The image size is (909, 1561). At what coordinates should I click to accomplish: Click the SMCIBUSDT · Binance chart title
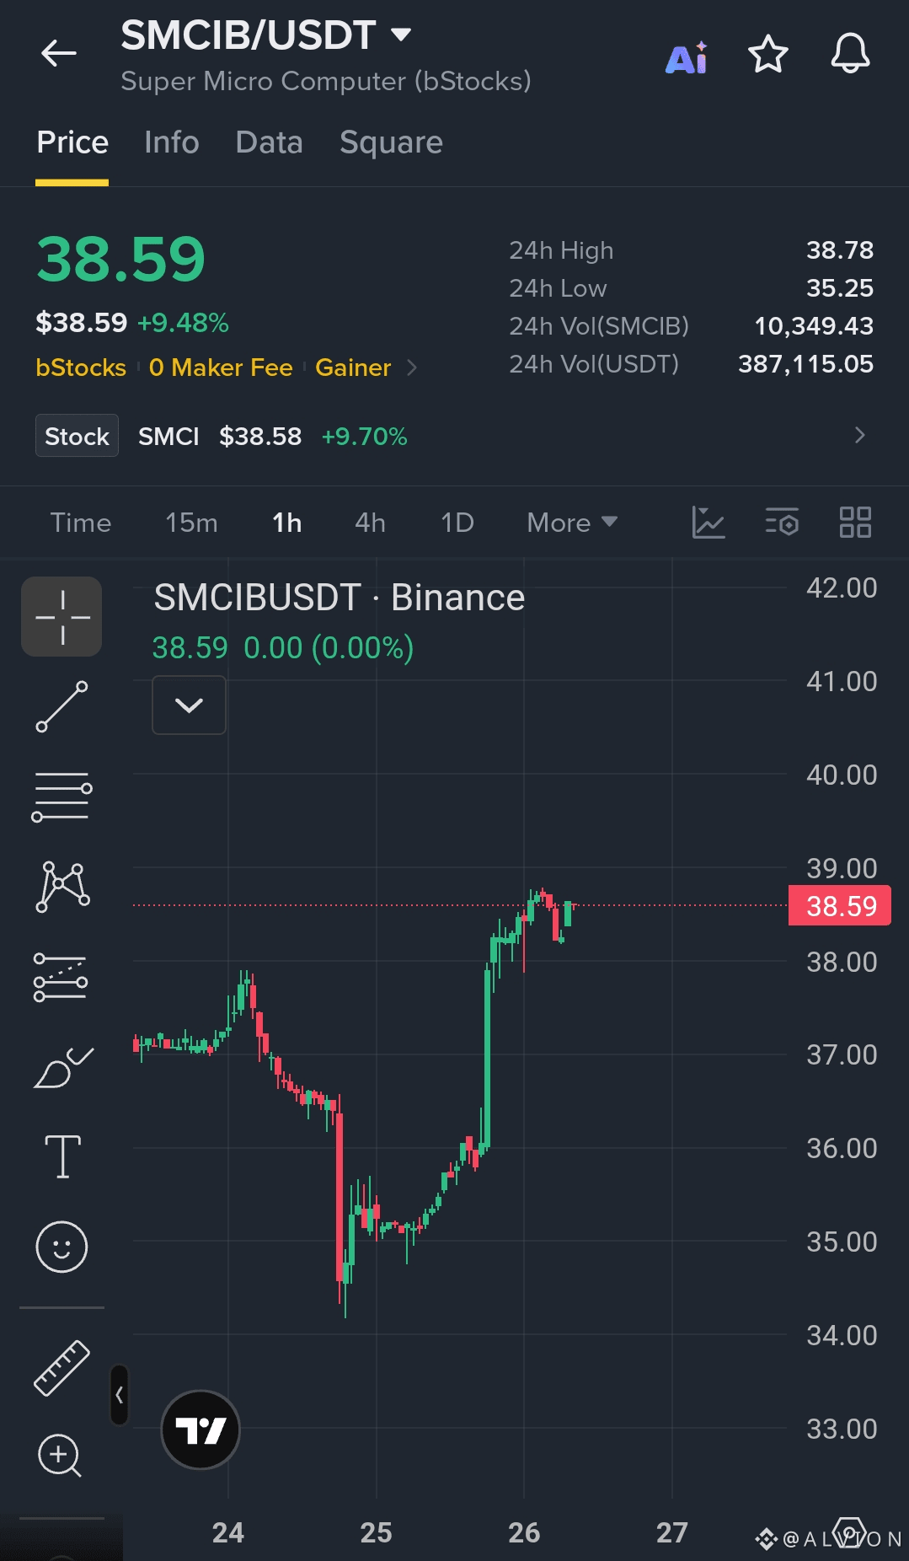(340, 598)
